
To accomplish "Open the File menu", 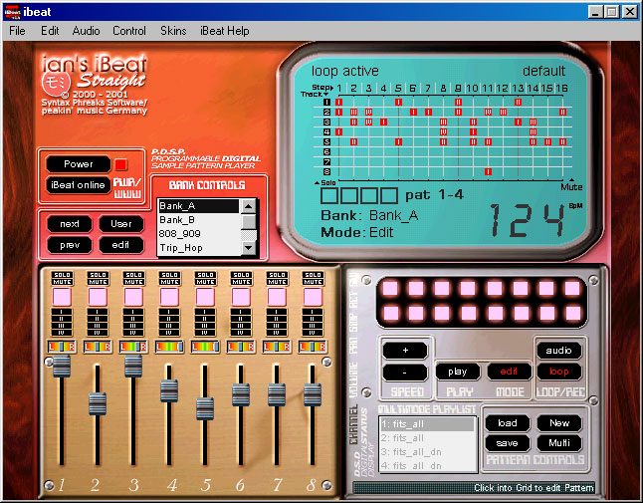I will 17,31.
